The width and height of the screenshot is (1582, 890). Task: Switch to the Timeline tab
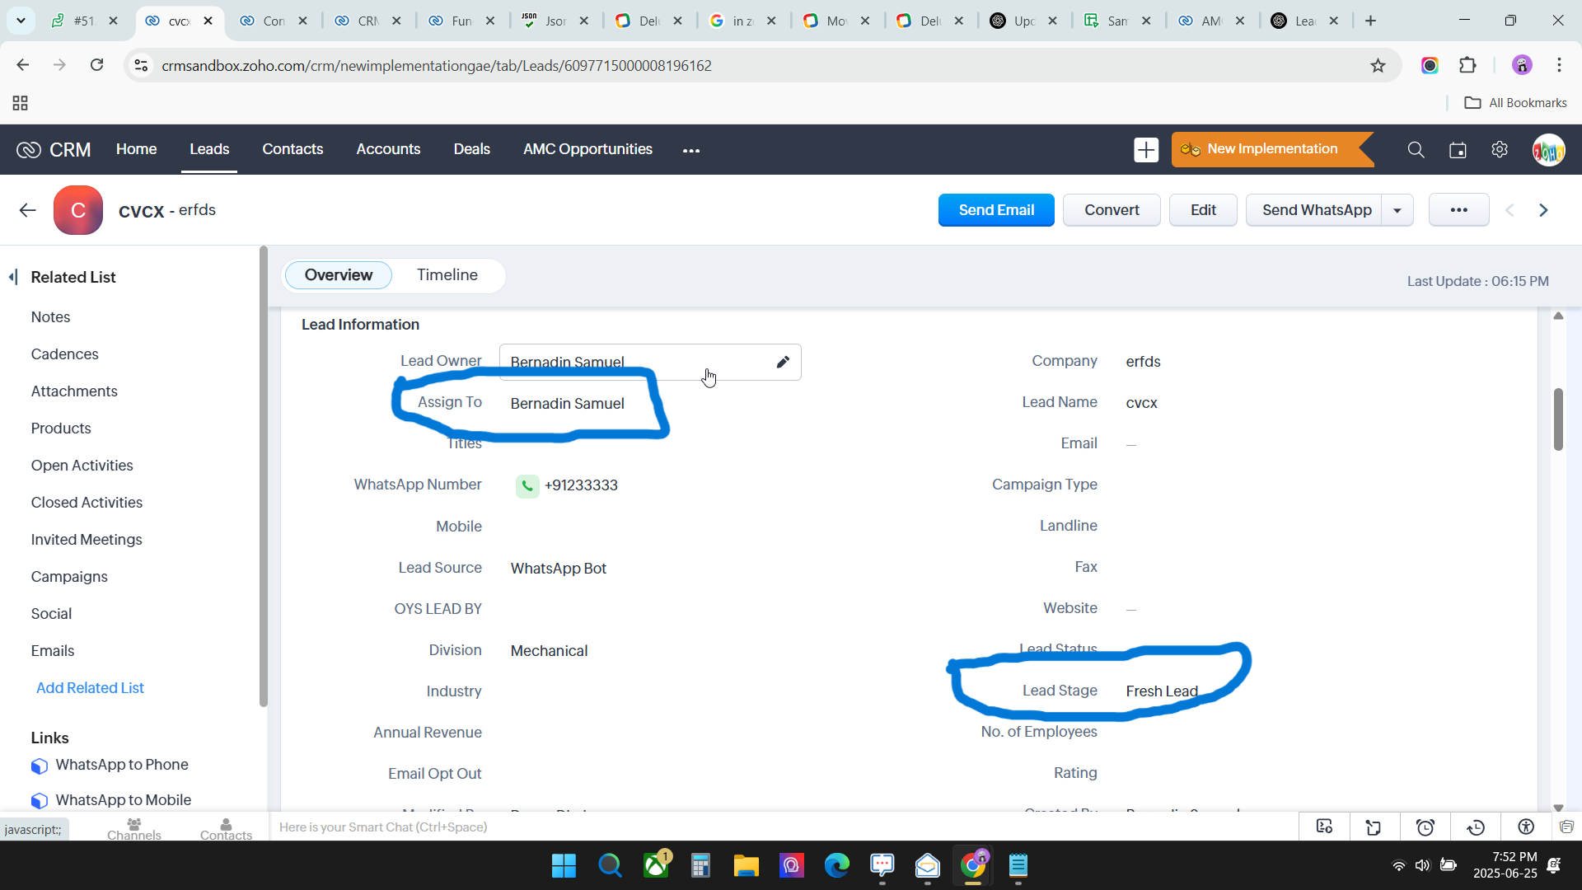coord(447,275)
